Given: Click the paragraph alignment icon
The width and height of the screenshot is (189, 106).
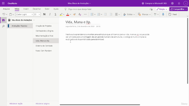Looking at the screenshot, I should tap(116, 14).
